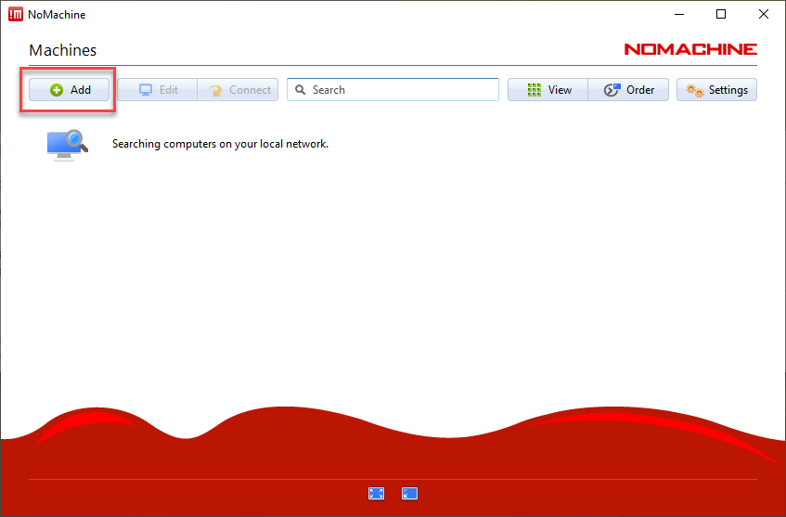Screen dimensions: 786x517
Task: Click the grayed-out Connect button
Action: pyautogui.click(x=238, y=90)
